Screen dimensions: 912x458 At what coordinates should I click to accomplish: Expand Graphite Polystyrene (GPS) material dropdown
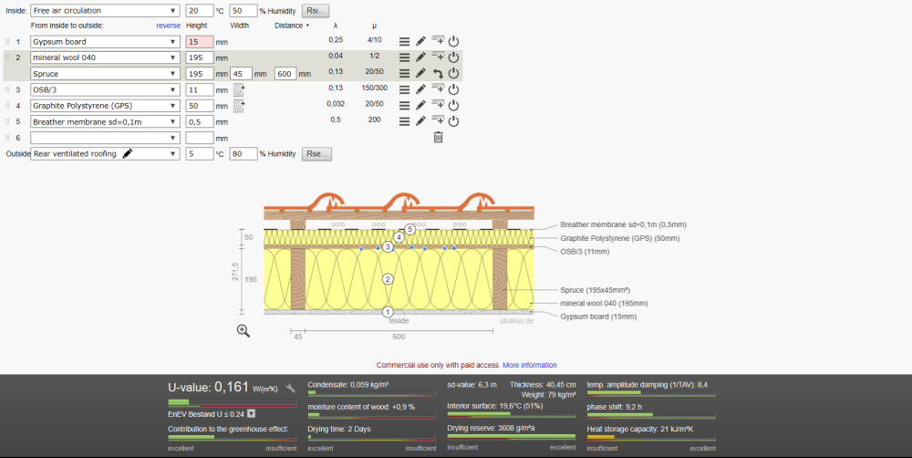tap(105, 105)
